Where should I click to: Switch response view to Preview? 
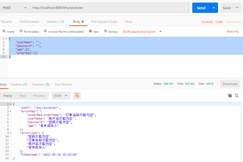[39, 96]
